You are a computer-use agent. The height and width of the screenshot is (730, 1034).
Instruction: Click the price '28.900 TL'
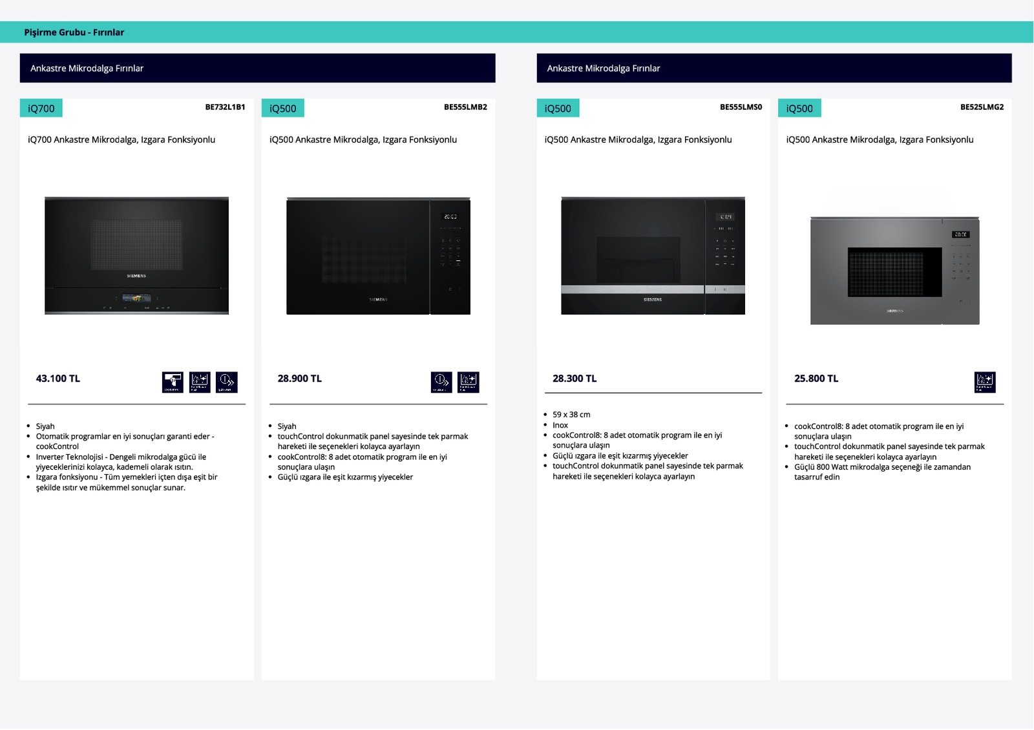300,379
